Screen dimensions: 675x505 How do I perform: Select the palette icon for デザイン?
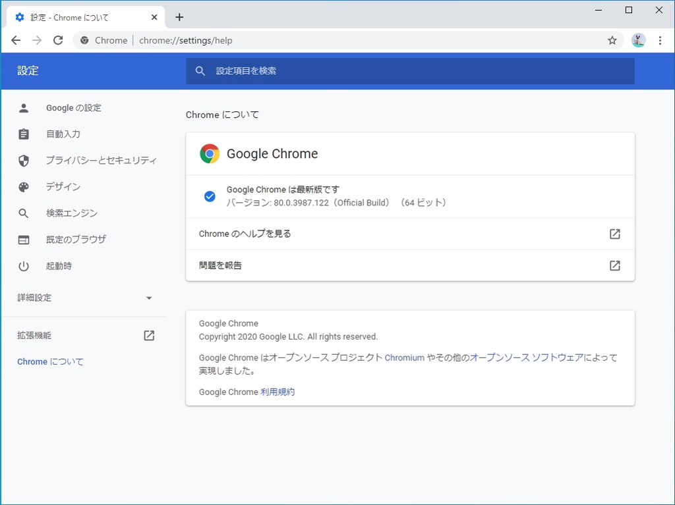coord(24,186)
